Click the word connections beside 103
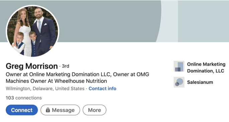This screenshot has height=122, width=229. tap(28, 98)
